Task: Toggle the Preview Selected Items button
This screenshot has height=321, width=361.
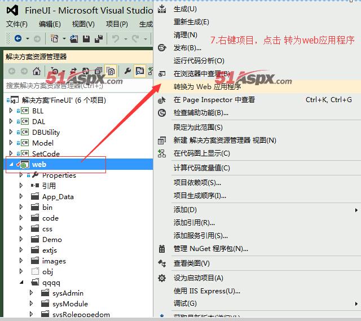Action: [x=139, y=71]
